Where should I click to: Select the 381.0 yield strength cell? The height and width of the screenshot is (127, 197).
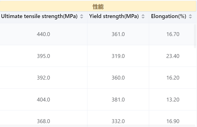(x=118, y=100)
